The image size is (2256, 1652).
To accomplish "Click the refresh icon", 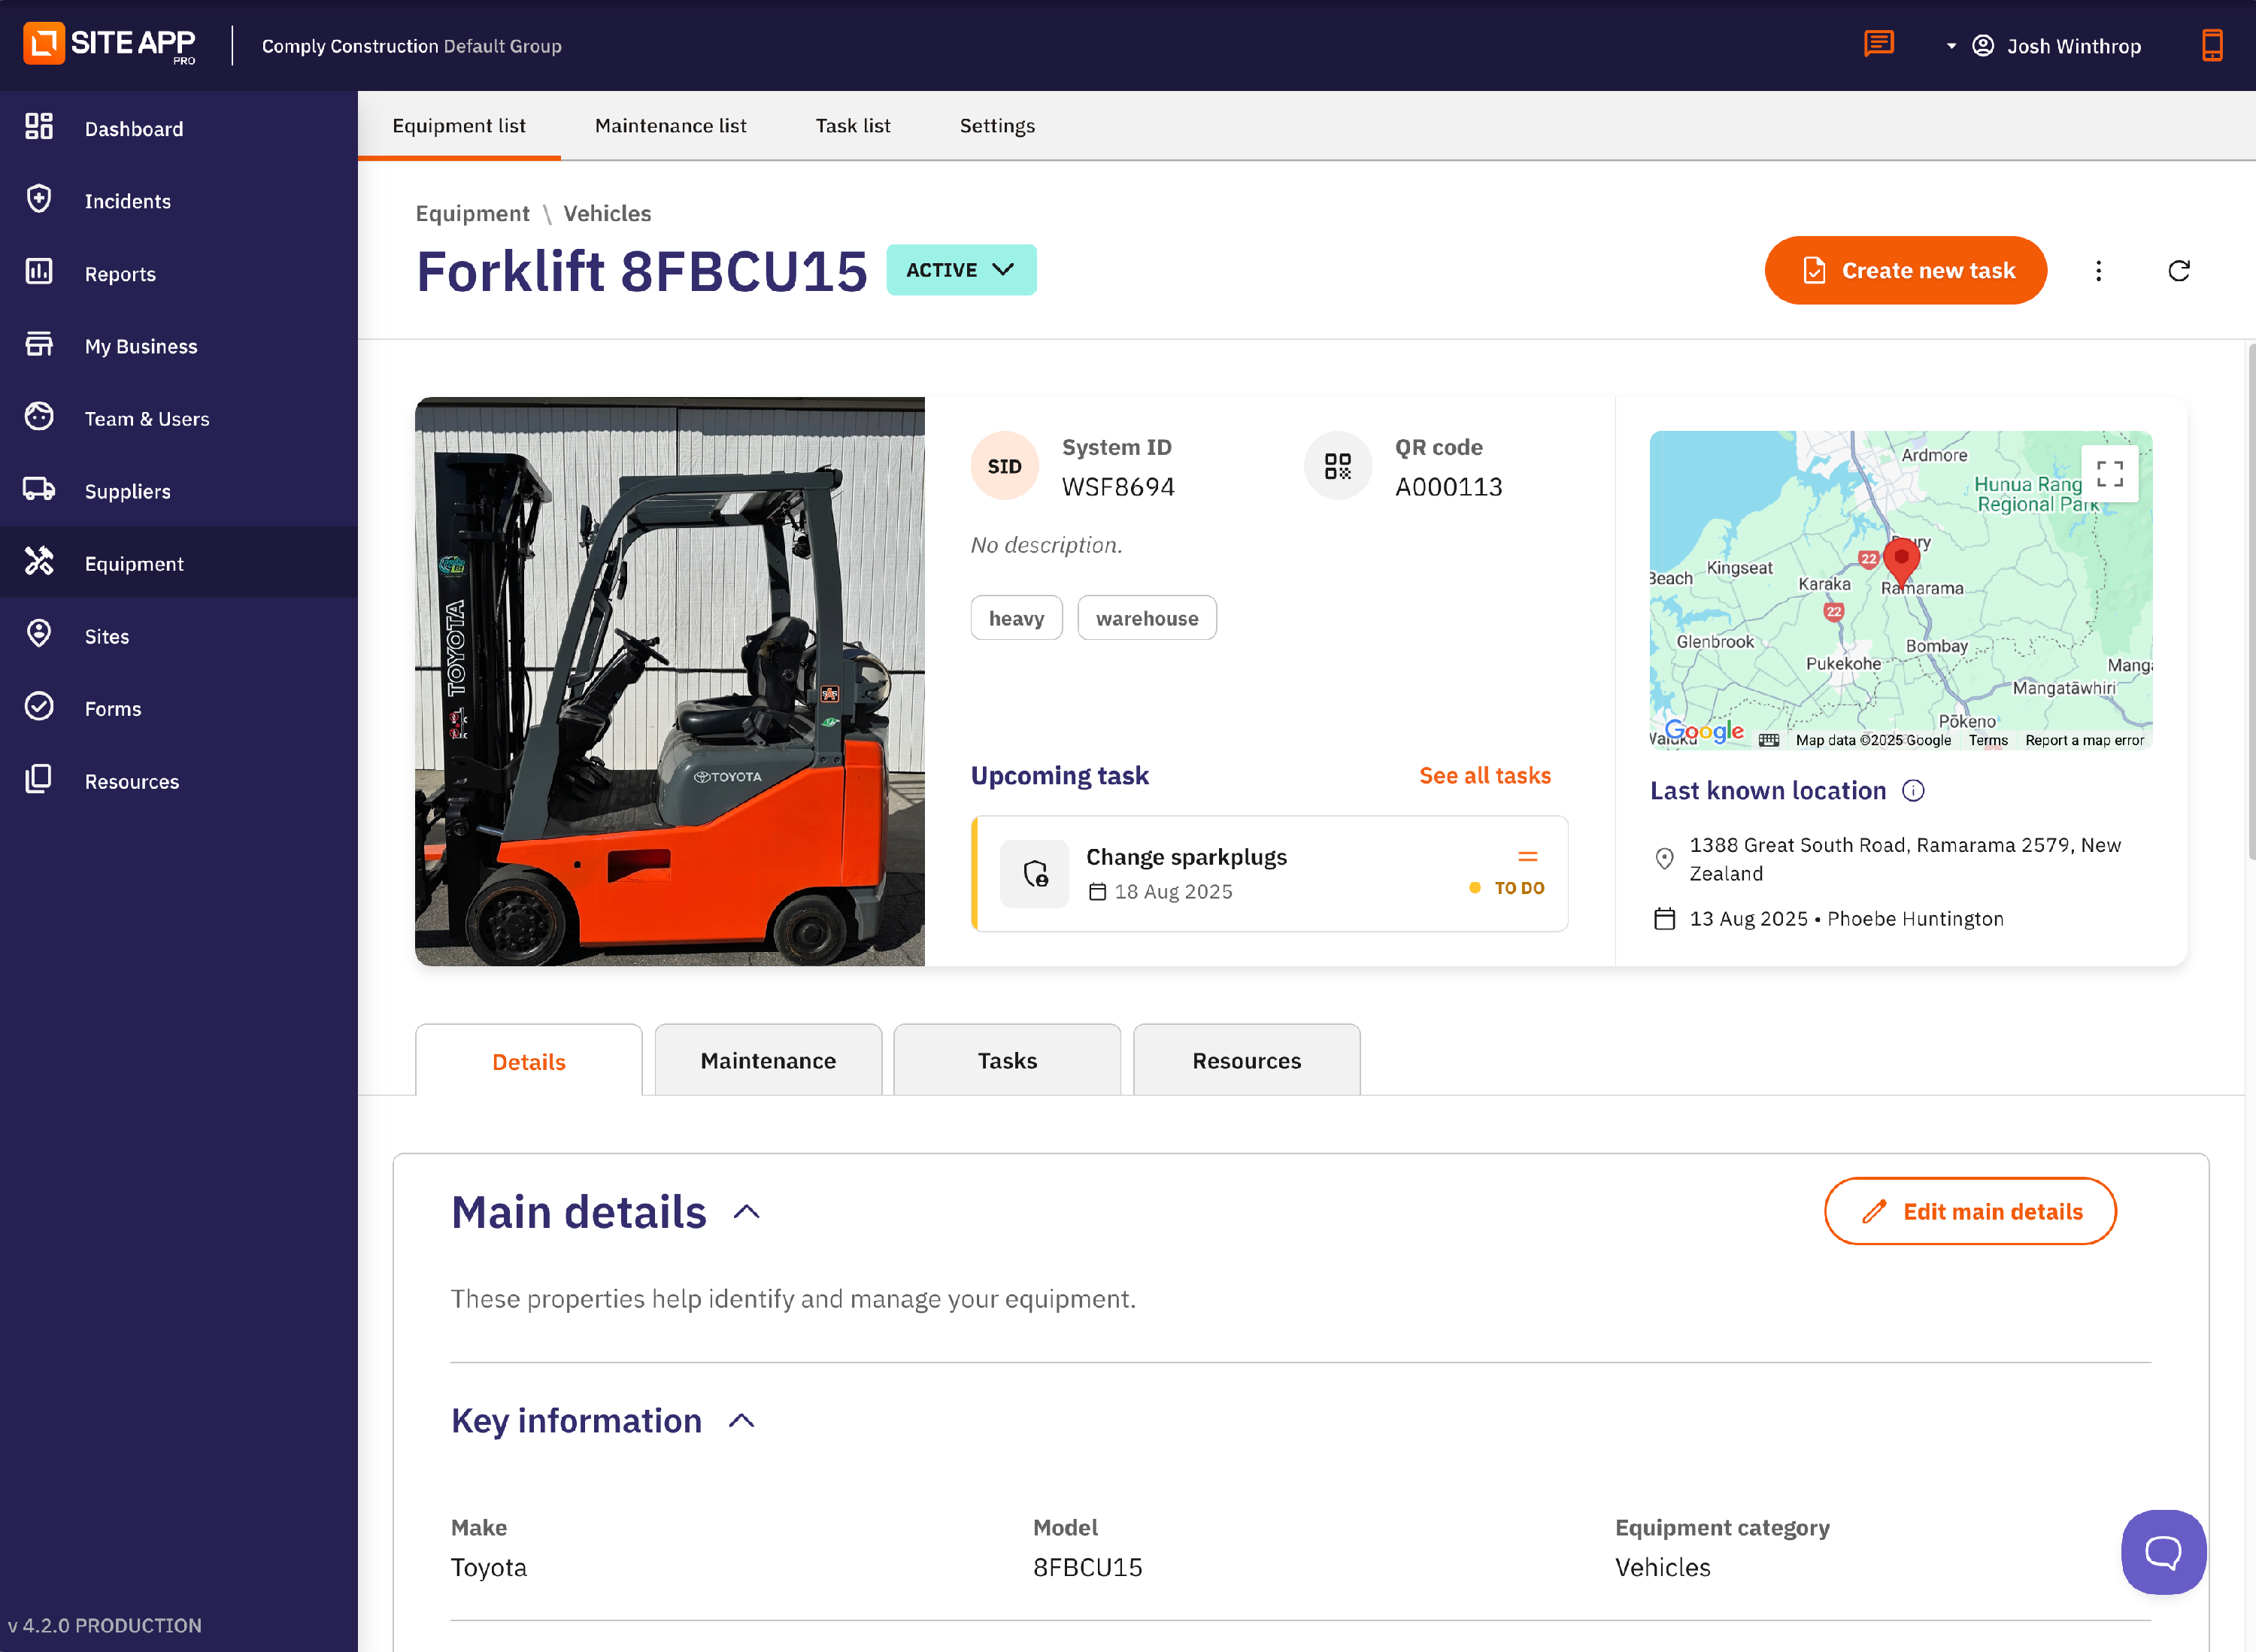I will pos(2179,271).
